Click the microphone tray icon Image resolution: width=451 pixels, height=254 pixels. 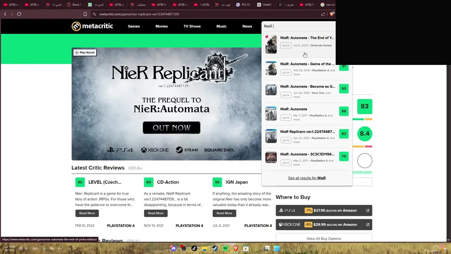pyautogui.click(x=44, y=248)
